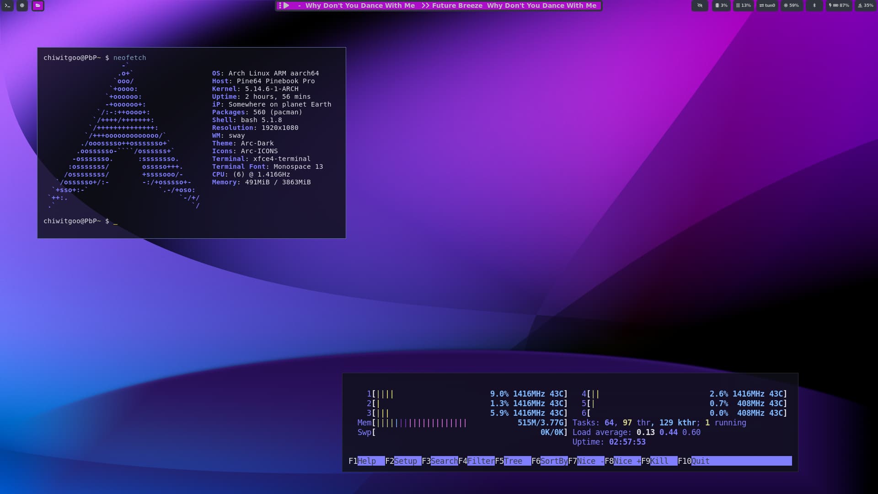Viewport: 878px width, 494px height.
Task: Click the "Tasks: 64" line in htop
Action: [x=659, y=423]
